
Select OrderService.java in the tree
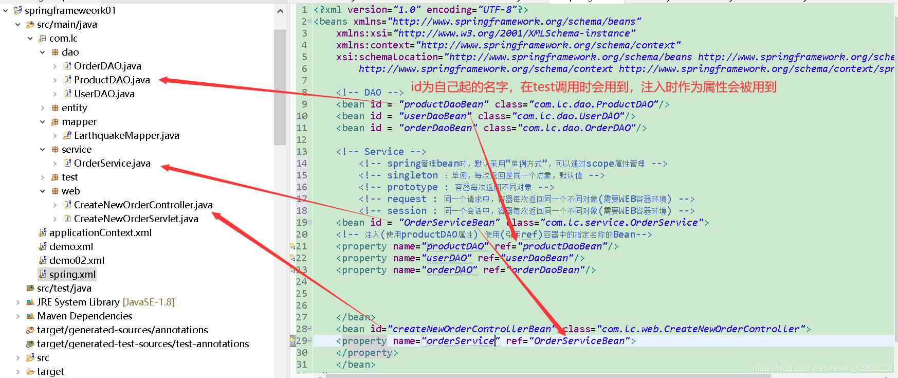tap(113, 163)
